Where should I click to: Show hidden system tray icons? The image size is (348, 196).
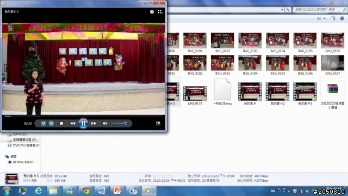(289, 191)
